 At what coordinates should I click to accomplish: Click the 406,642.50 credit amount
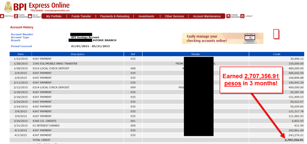(x=296, y=73)
